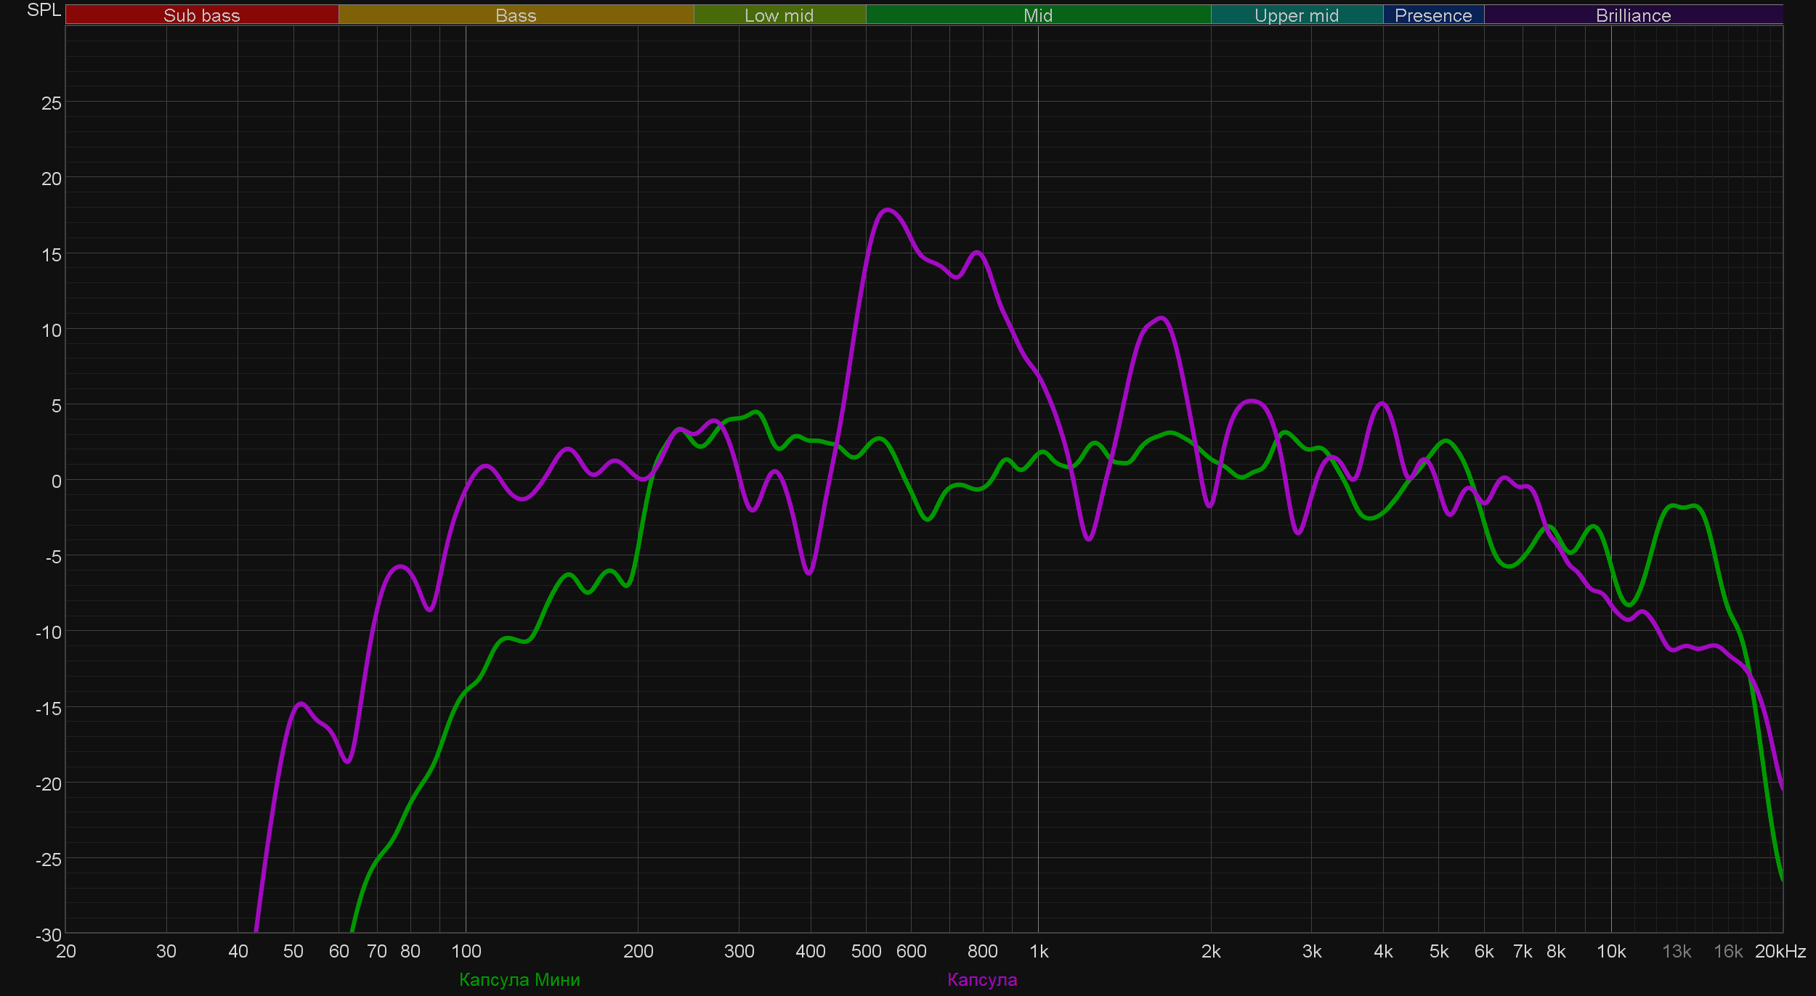Click the 10k frequency axis label
Image resolution: width=1816 pixels, height=996 pixels.
pyautogui.click(x=1610, y=951)
